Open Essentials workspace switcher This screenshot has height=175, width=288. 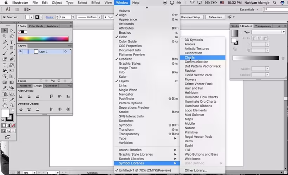[249, 9]
